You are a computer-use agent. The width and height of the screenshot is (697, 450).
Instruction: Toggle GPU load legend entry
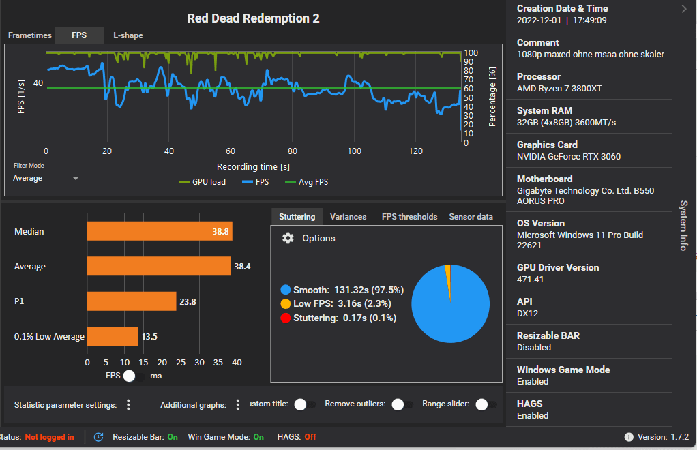202,181
